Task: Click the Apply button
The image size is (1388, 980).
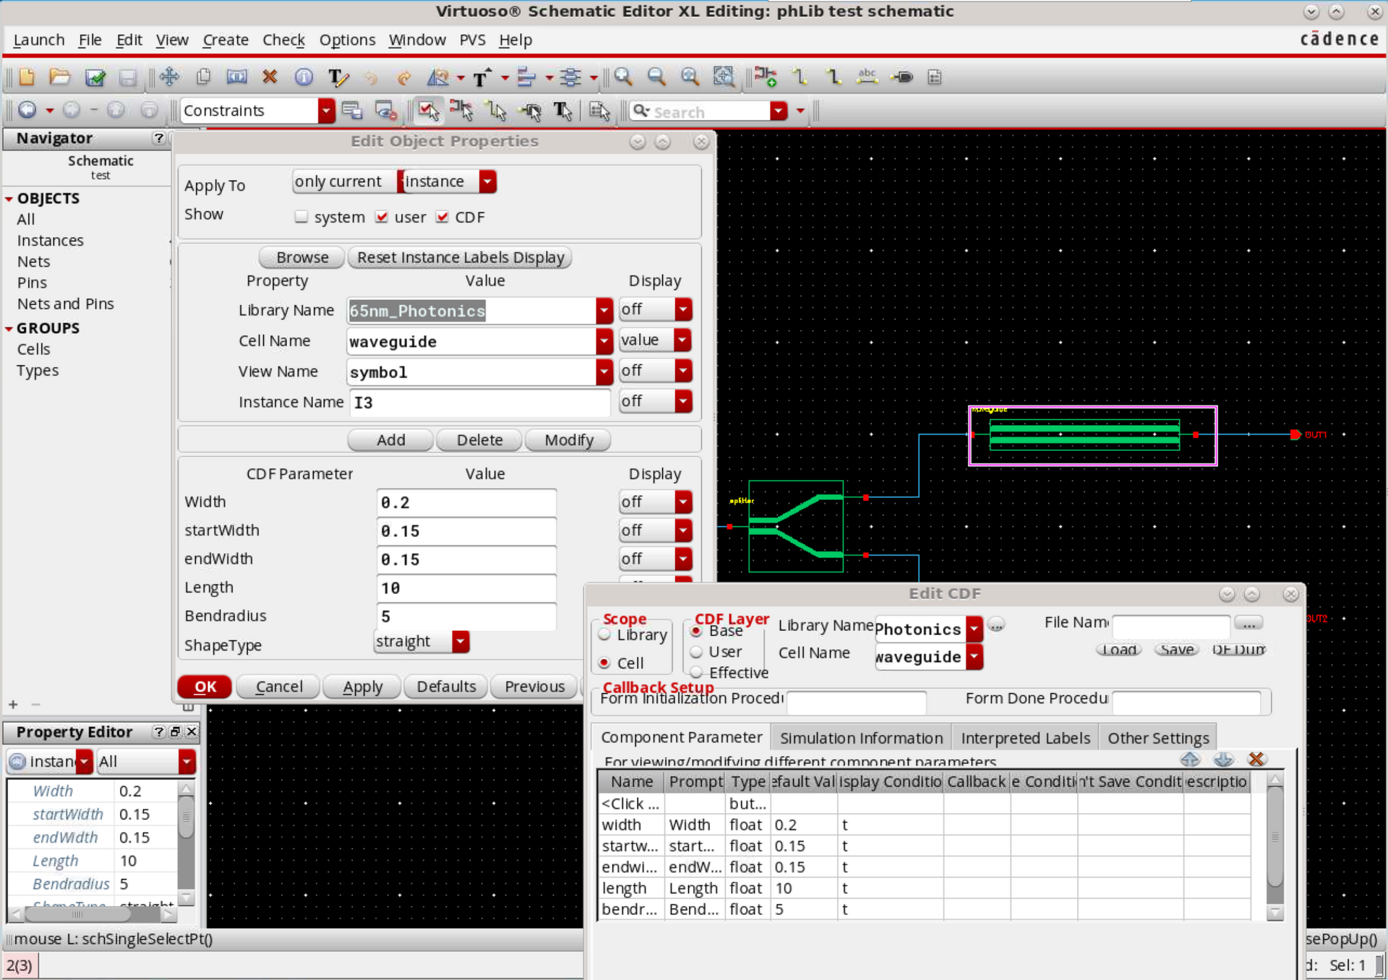Action: 363,687
